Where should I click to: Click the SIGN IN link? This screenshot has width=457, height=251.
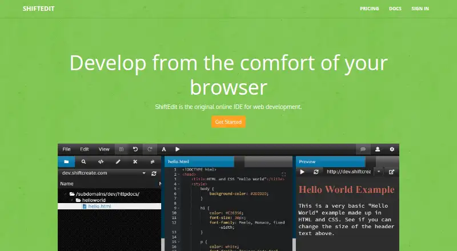coord(420,9)
